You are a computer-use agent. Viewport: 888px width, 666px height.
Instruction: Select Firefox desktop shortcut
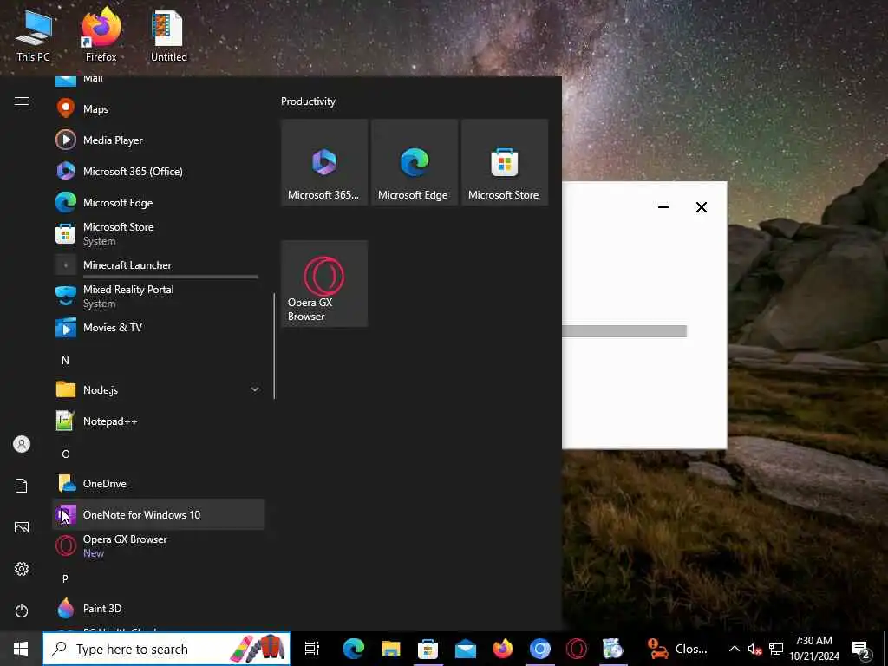(x=101, y=35)
